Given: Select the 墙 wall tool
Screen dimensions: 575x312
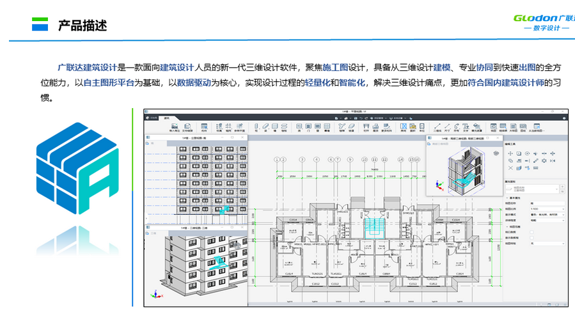Looking at the screenshot, I should [274, 128].
